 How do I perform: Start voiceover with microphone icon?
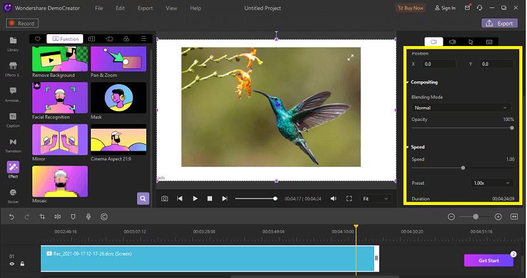pos(88,217)
